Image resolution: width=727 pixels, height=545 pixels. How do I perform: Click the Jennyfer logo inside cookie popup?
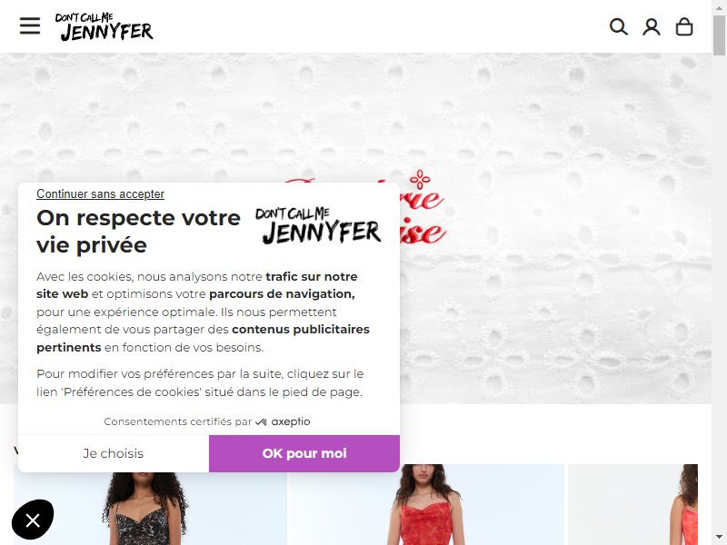pos(318,225)
